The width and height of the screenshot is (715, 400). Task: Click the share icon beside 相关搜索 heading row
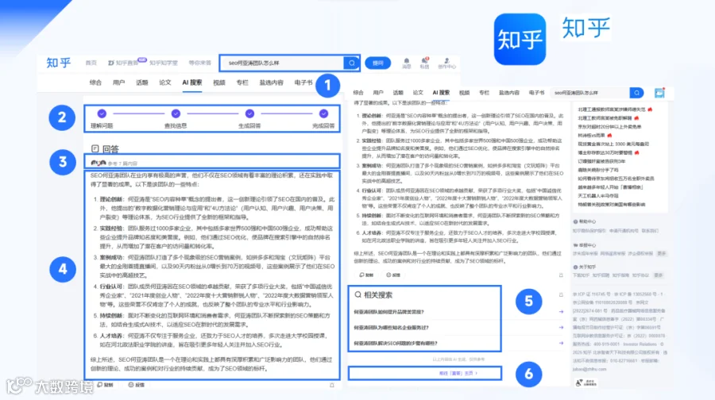click(x=561, y=294)
